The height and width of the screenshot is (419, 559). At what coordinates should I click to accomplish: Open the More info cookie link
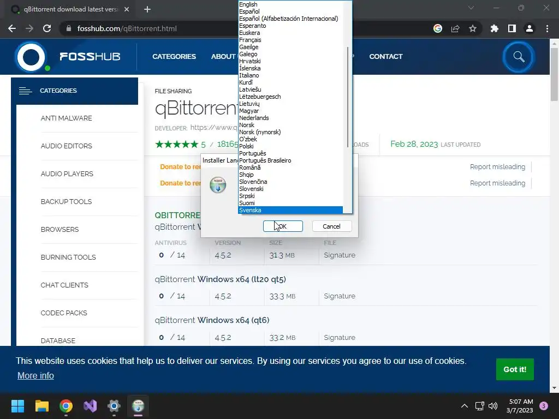35,375
